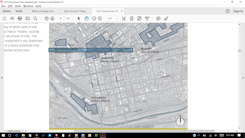This screenshot has height=138, width=245.
Task: Click the page number input field
Action: pos(60,18)
